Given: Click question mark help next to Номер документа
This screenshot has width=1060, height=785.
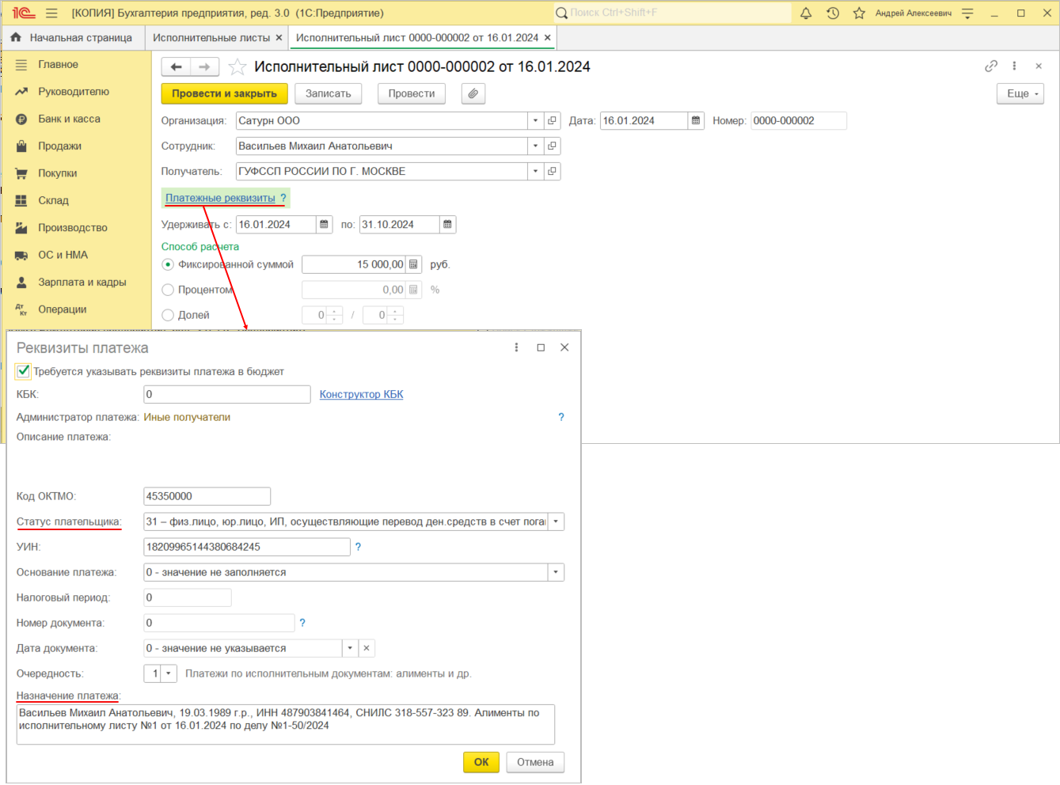Looking at the screenshot, I should coord(302,623).
